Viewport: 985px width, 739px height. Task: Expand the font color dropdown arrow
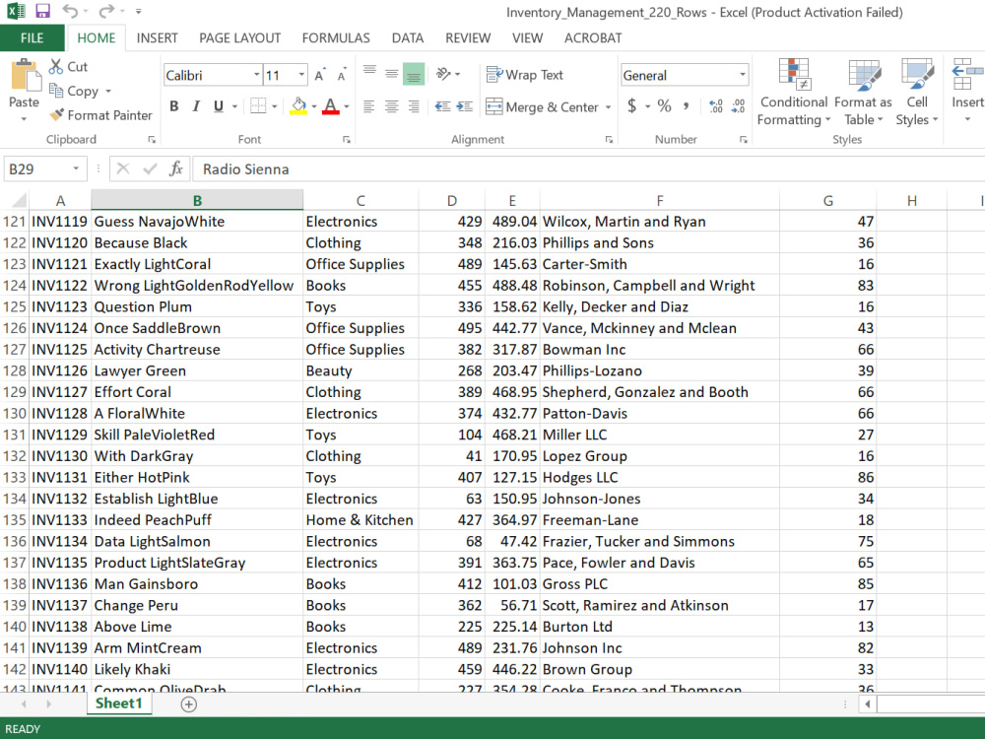(346, 106)
